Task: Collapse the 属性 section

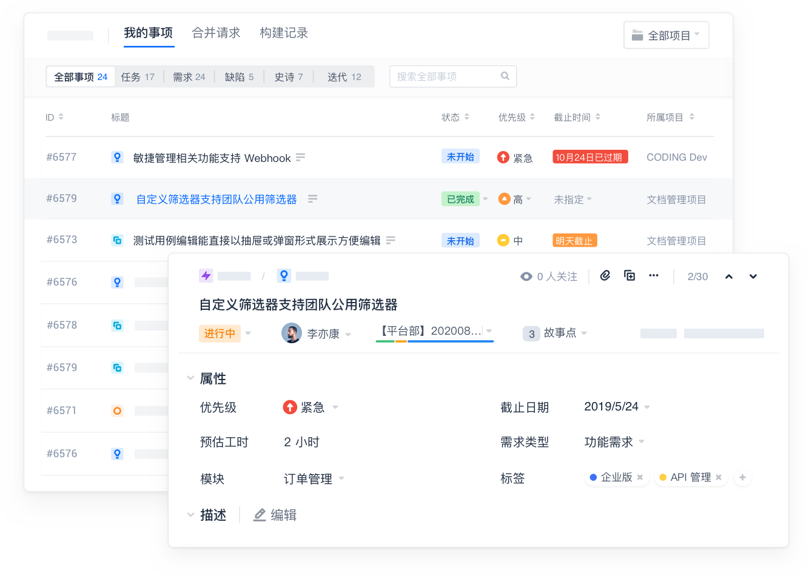Action: (x=190, y=379)
